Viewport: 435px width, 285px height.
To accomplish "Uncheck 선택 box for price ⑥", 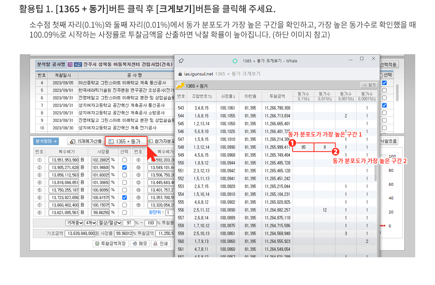I will pos(125,198).
